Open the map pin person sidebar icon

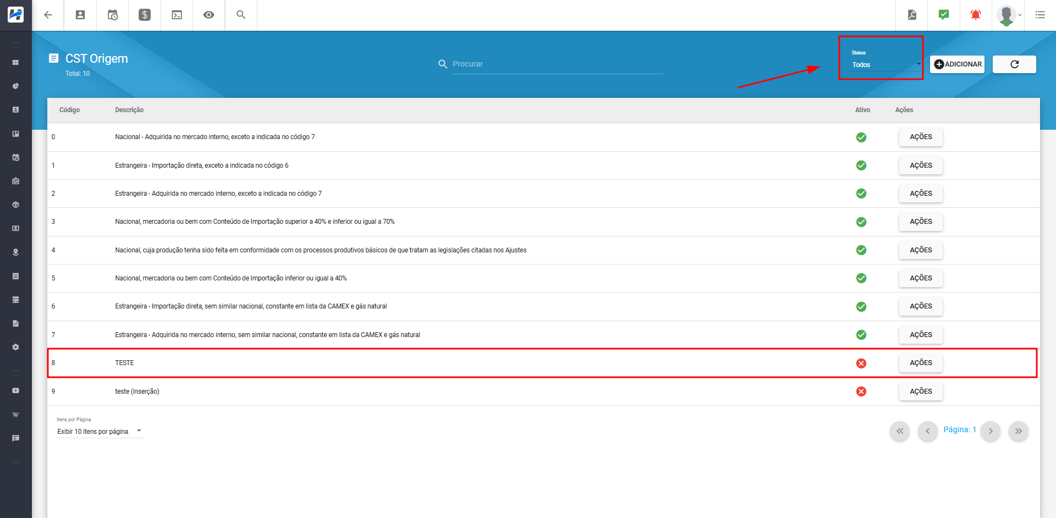(x=15, y=252)
